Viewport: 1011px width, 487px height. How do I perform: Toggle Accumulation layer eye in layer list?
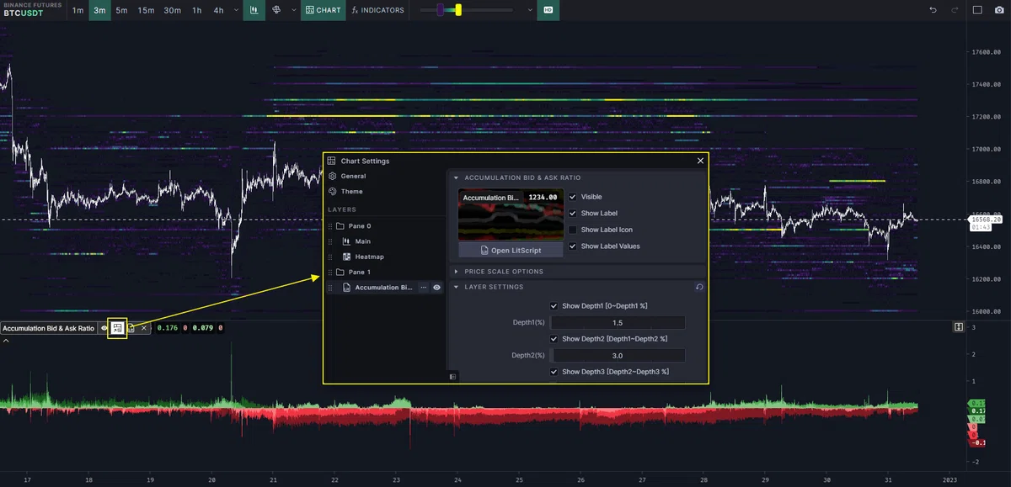[x=437, y=288]
